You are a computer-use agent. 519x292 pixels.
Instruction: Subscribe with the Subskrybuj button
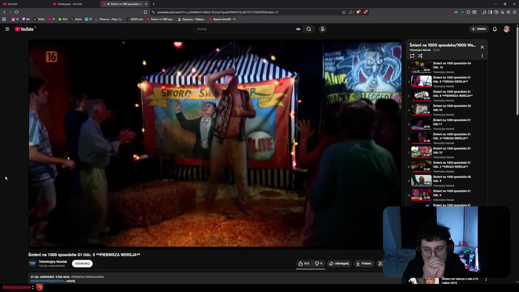tap(82, 263)
